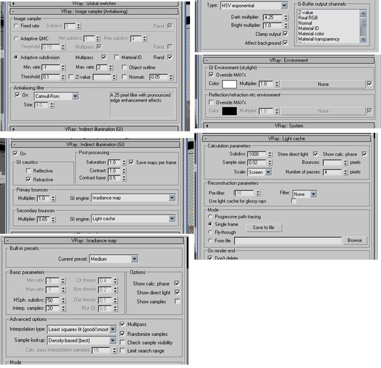Enable the Material ID checkbox
381x368 pixels.
pos(117,57)
